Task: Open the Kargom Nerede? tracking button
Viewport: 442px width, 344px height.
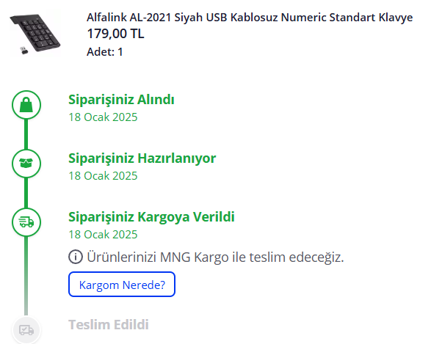Action: click(122, 285)
